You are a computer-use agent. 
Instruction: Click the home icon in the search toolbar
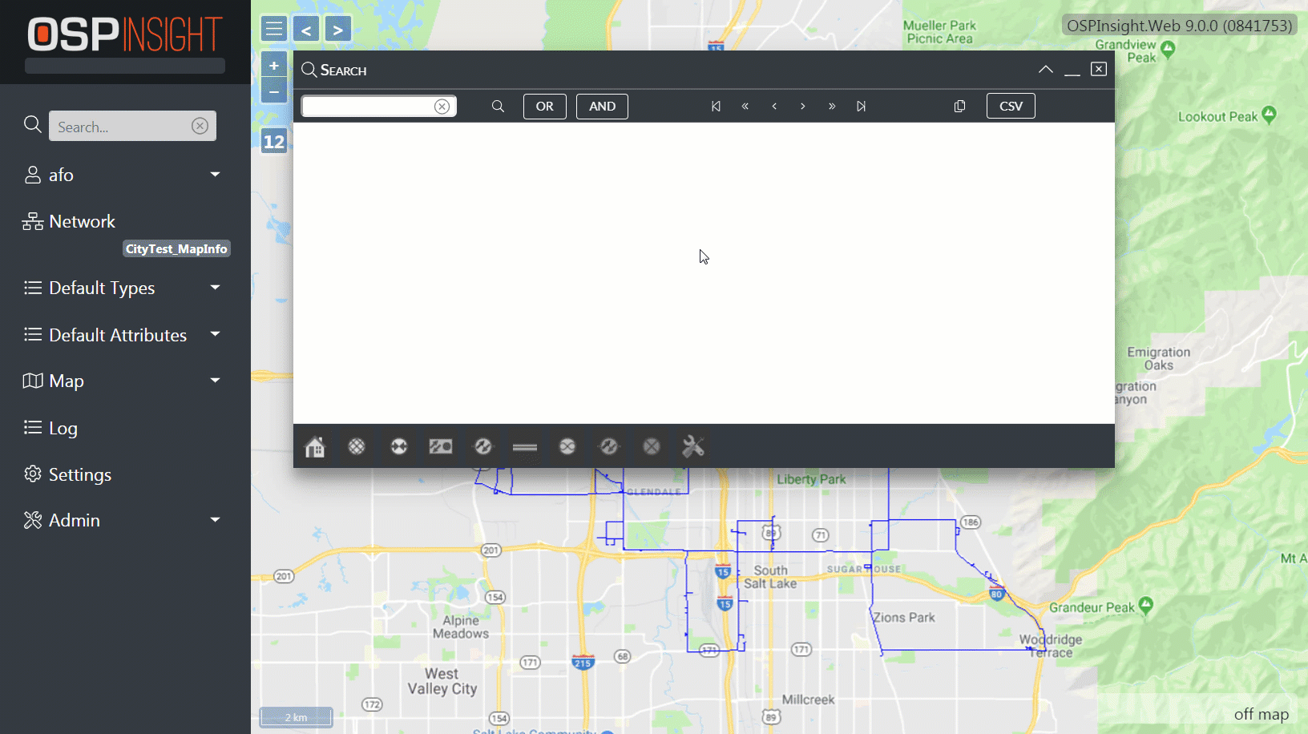(x=315, y=446)
